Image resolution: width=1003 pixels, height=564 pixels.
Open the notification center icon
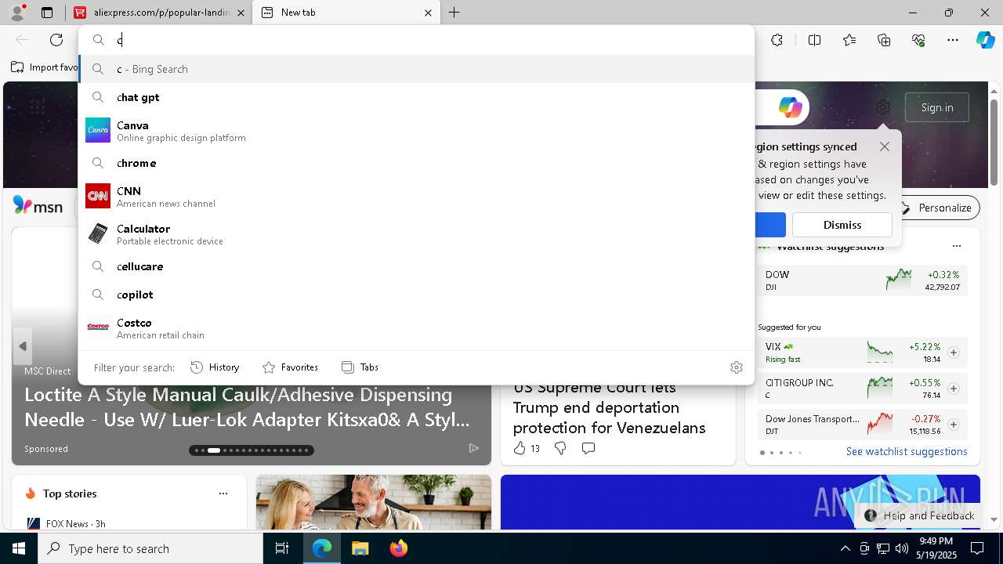(977, 548)
